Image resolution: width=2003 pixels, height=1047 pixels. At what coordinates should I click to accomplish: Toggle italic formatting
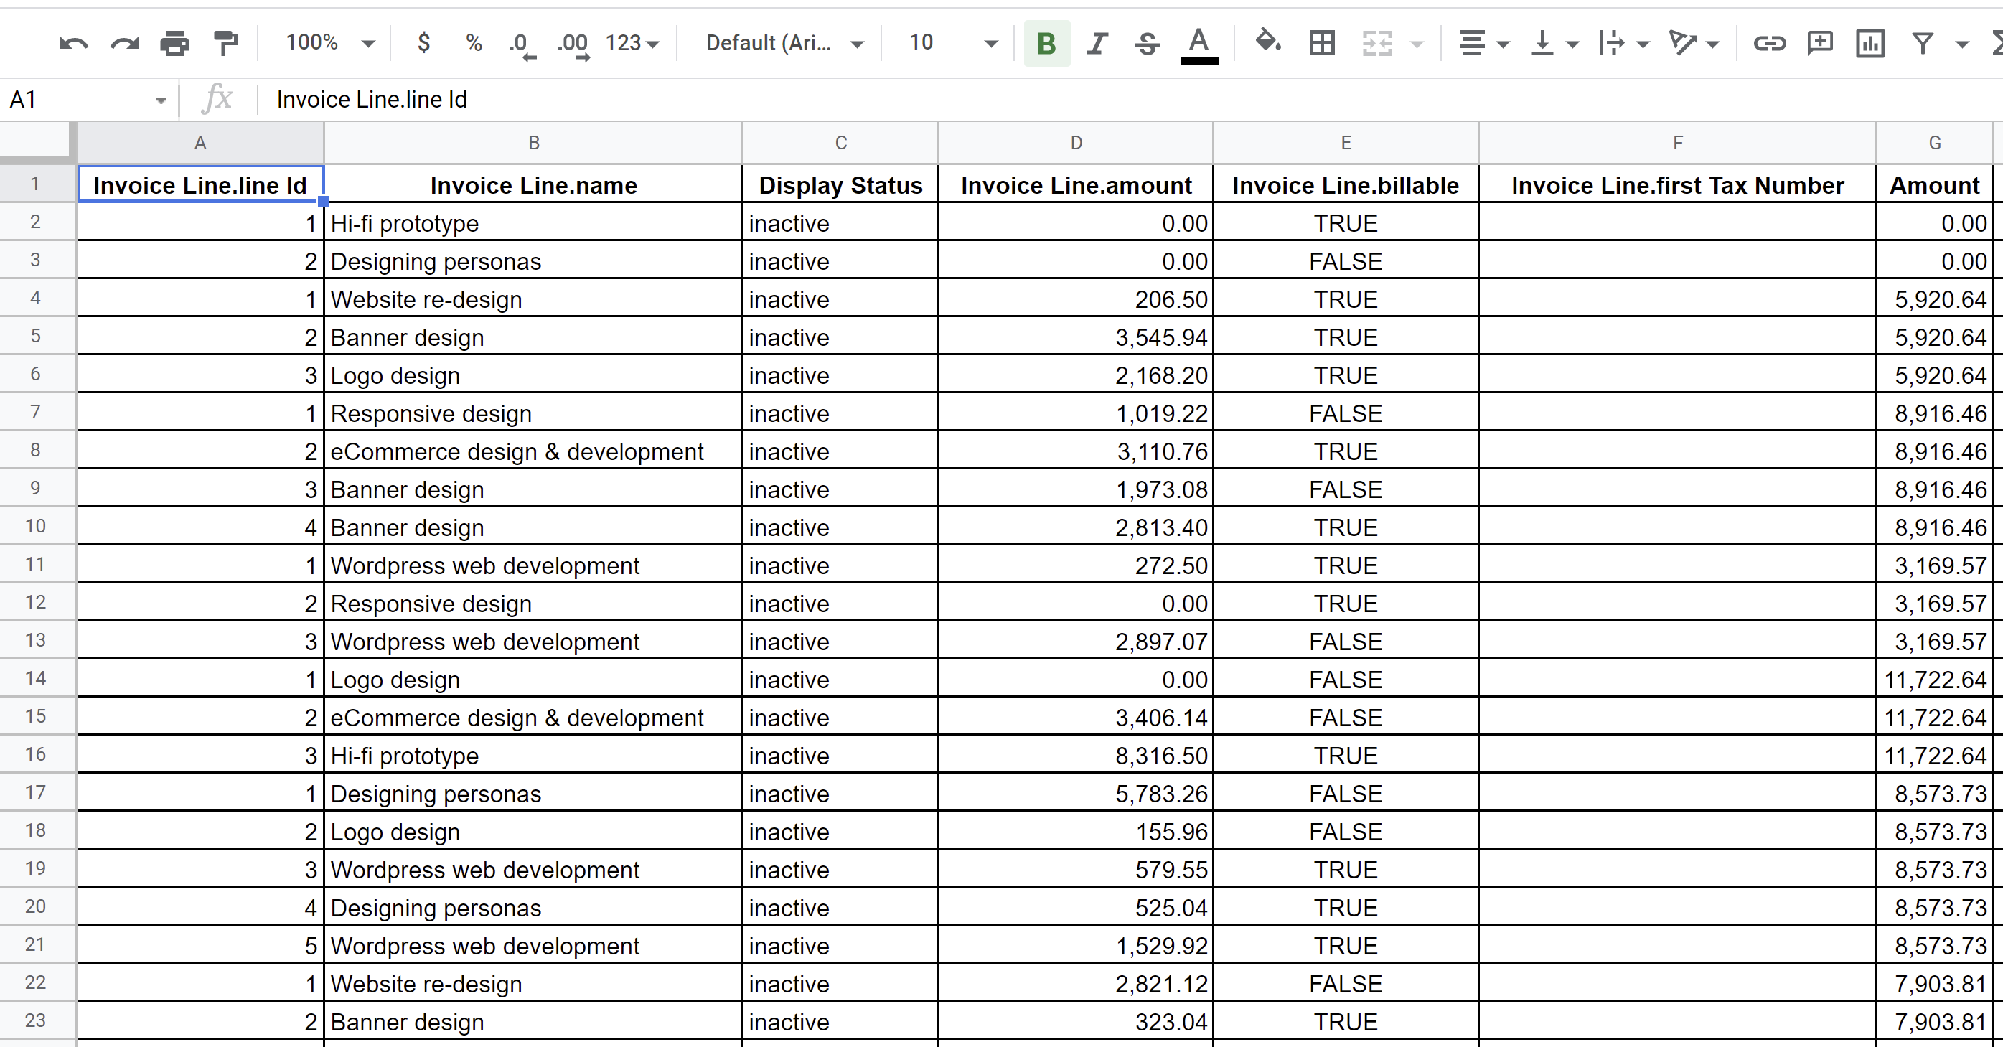(1097, 44)
